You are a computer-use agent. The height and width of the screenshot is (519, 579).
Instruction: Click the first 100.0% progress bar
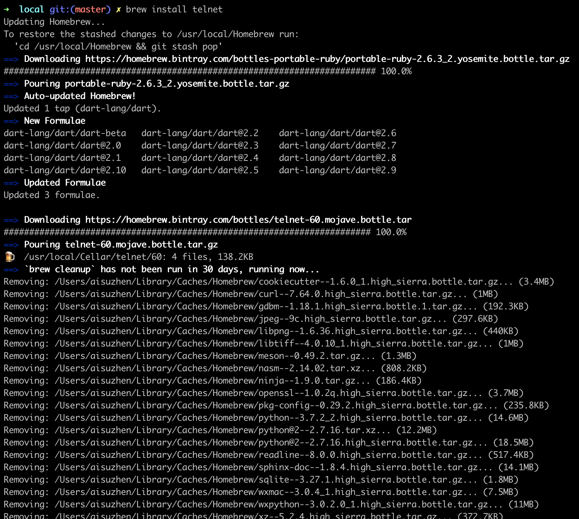click(208, 71)
